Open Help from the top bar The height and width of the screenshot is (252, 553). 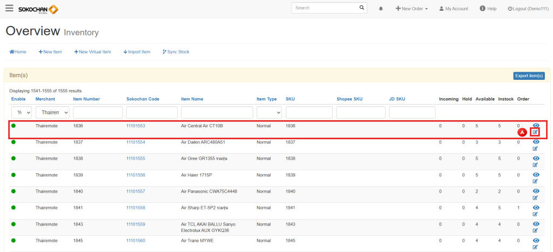click(x=488, y=9)
